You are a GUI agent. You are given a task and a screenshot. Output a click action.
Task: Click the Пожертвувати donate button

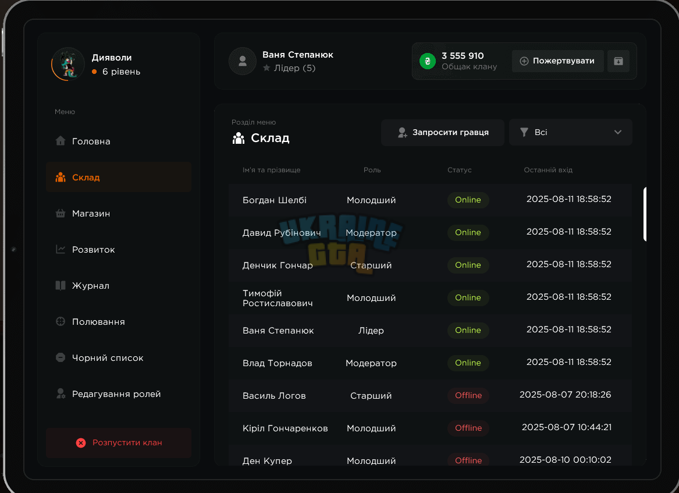(558, 61)
